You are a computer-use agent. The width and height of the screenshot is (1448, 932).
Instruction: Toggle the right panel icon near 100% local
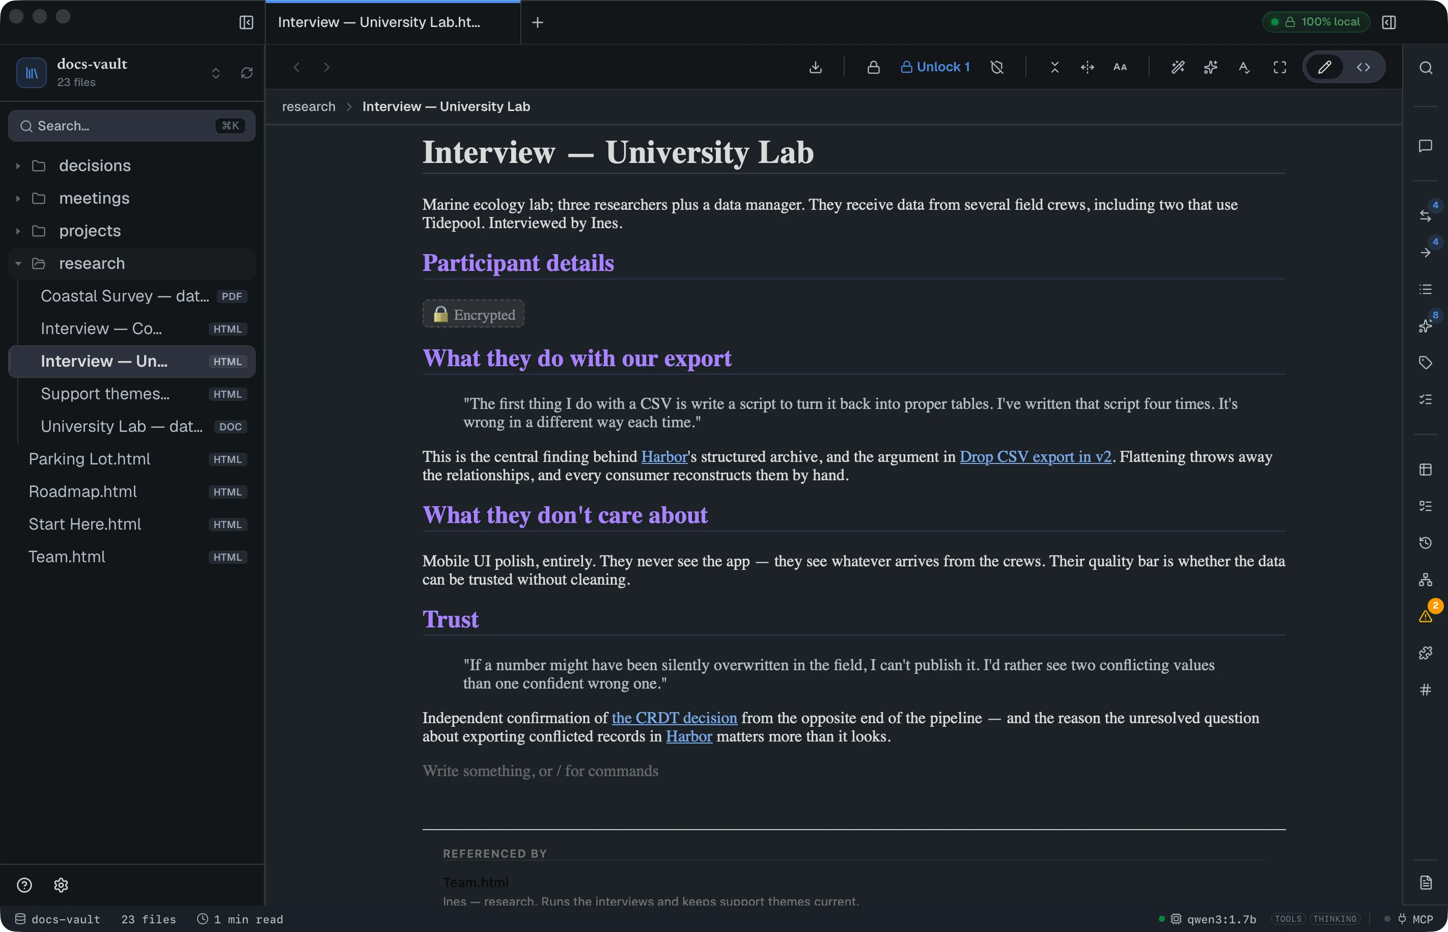pos(1389,22)
